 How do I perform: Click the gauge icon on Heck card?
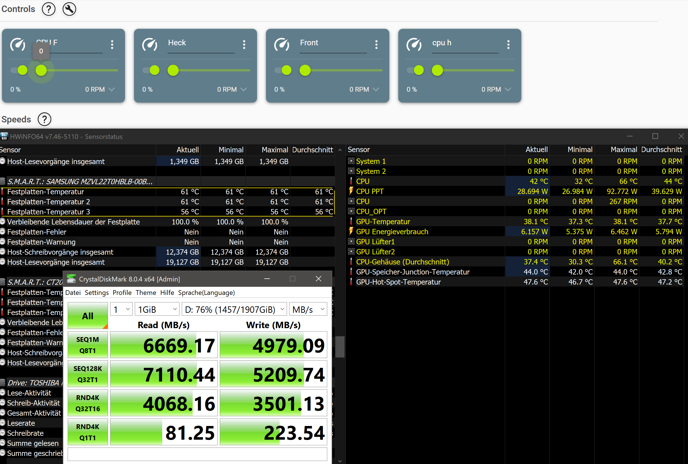[150, 45]
